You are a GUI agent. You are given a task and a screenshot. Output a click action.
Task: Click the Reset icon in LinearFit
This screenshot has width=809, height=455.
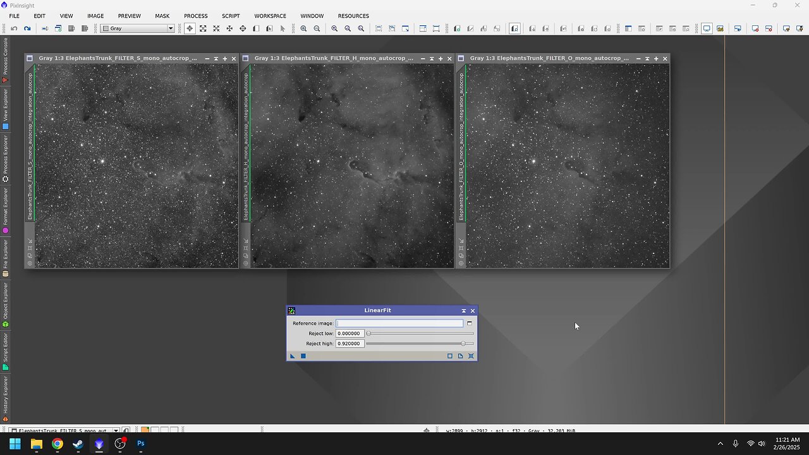click(x=471, y=356)
